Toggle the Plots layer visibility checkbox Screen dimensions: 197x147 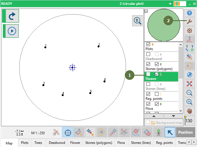148,44
